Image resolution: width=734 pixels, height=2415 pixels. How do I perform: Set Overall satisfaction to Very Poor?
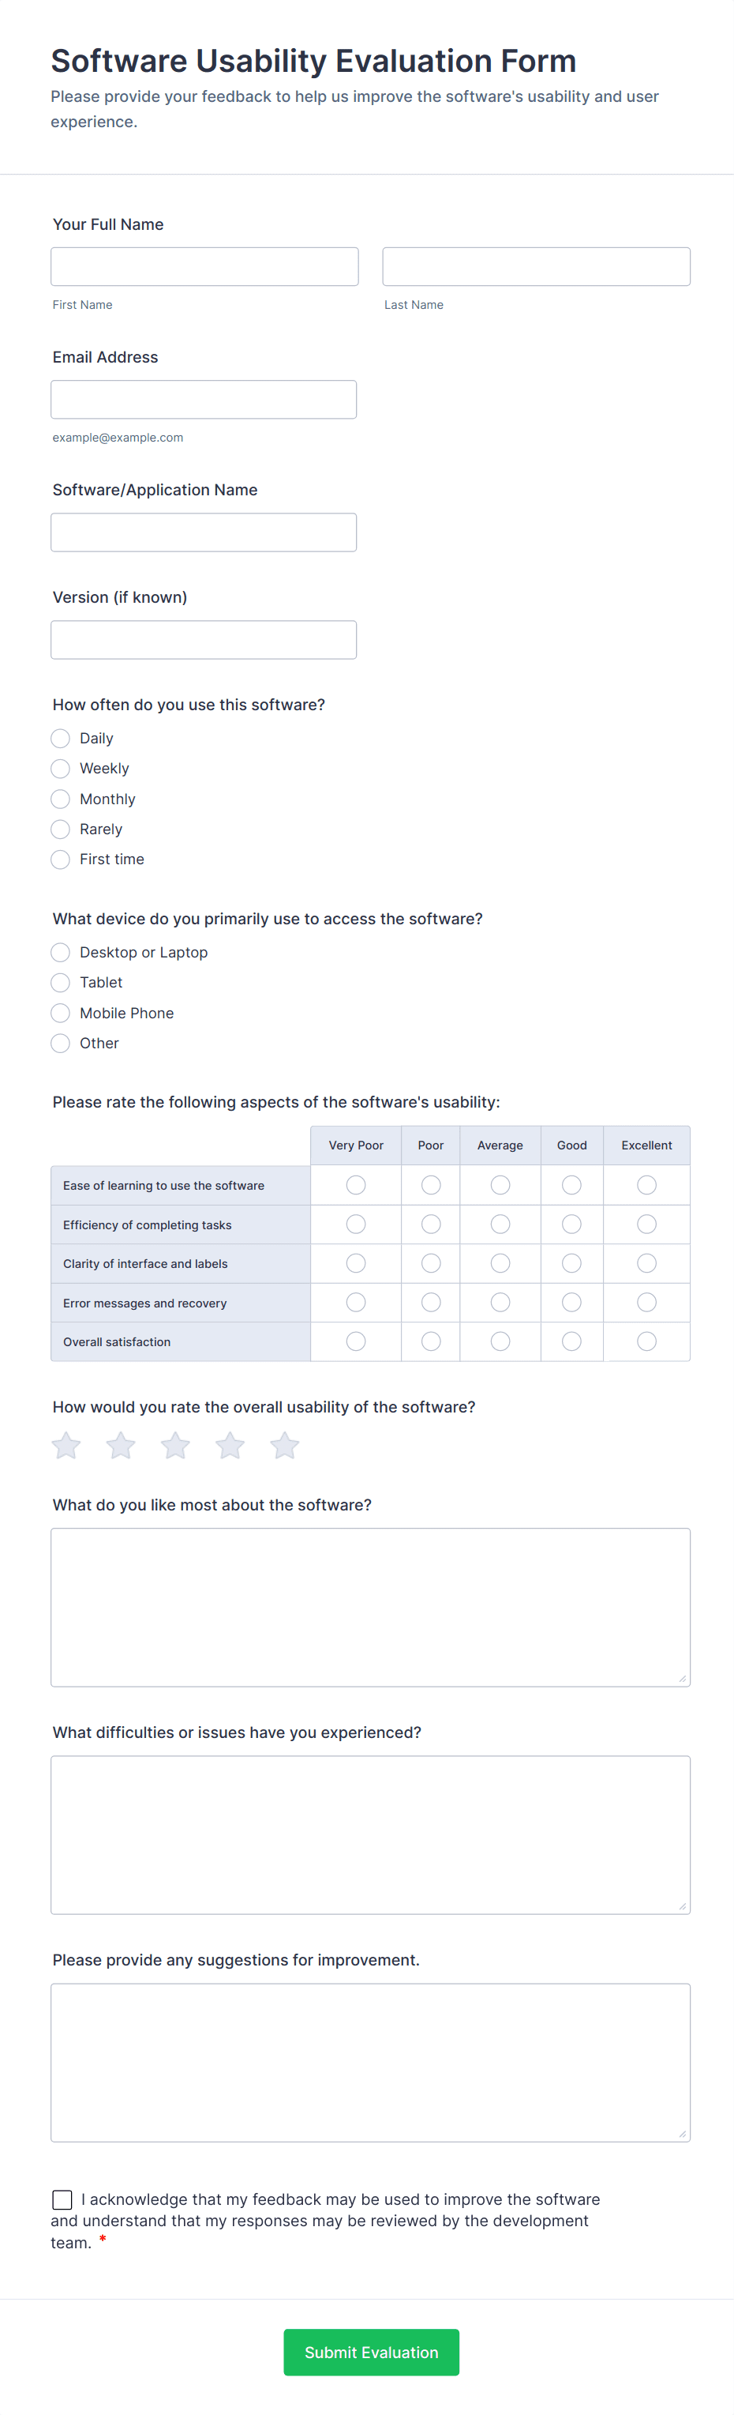pyautogui.click(x=356, y=1341)
